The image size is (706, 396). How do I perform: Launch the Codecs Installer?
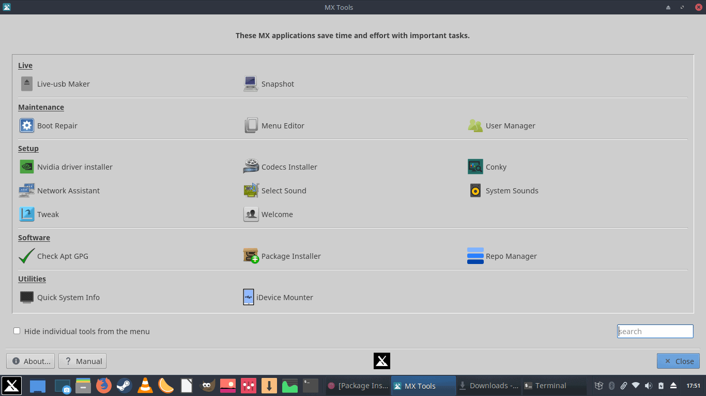(x=281, y=167)
